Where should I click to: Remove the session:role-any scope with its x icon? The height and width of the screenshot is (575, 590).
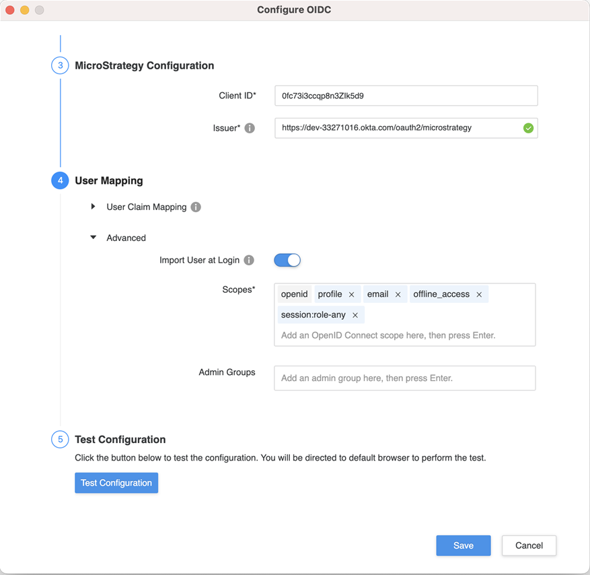point(355,314)
